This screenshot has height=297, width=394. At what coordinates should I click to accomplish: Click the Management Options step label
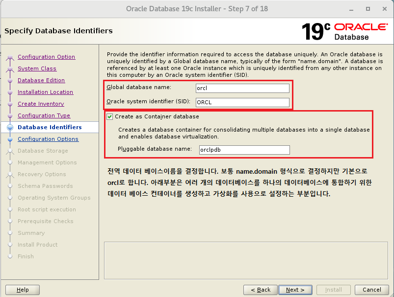pos(47,162)
